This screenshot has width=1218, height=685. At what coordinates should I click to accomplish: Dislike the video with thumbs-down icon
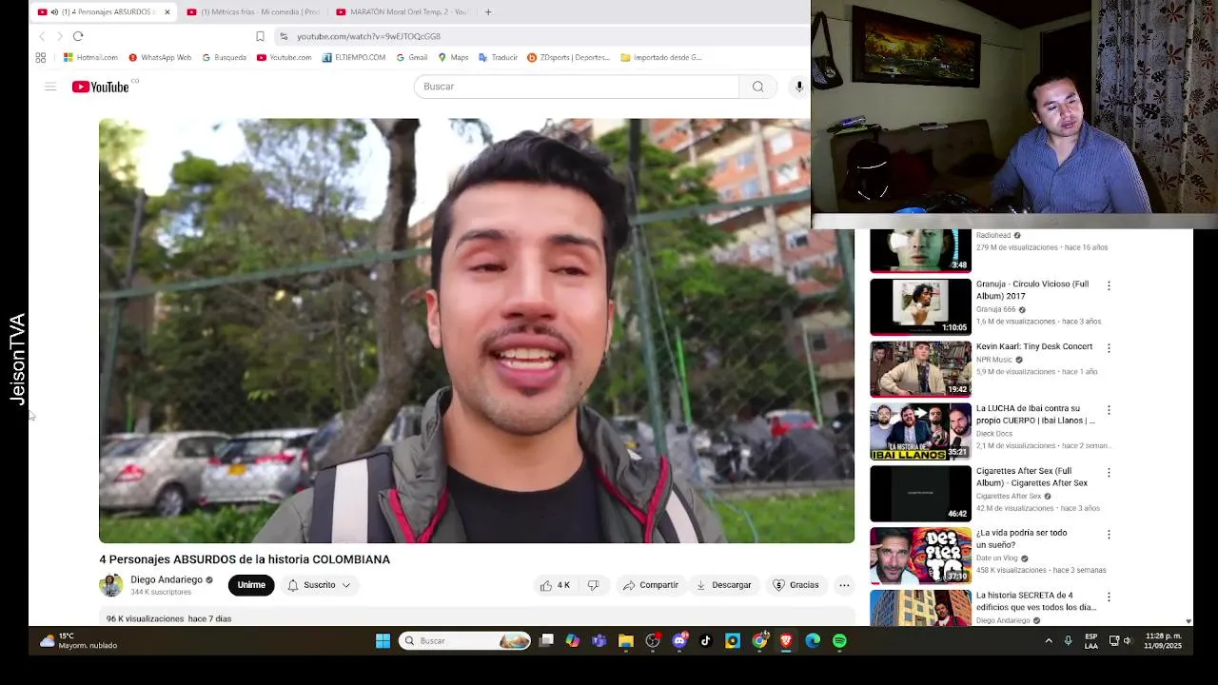click(x=593, y=585)
